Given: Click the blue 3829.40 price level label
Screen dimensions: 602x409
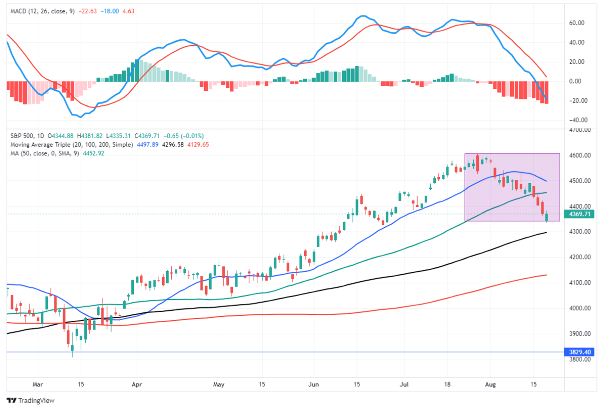Looking at the screenshot, I should click(579, 352).
